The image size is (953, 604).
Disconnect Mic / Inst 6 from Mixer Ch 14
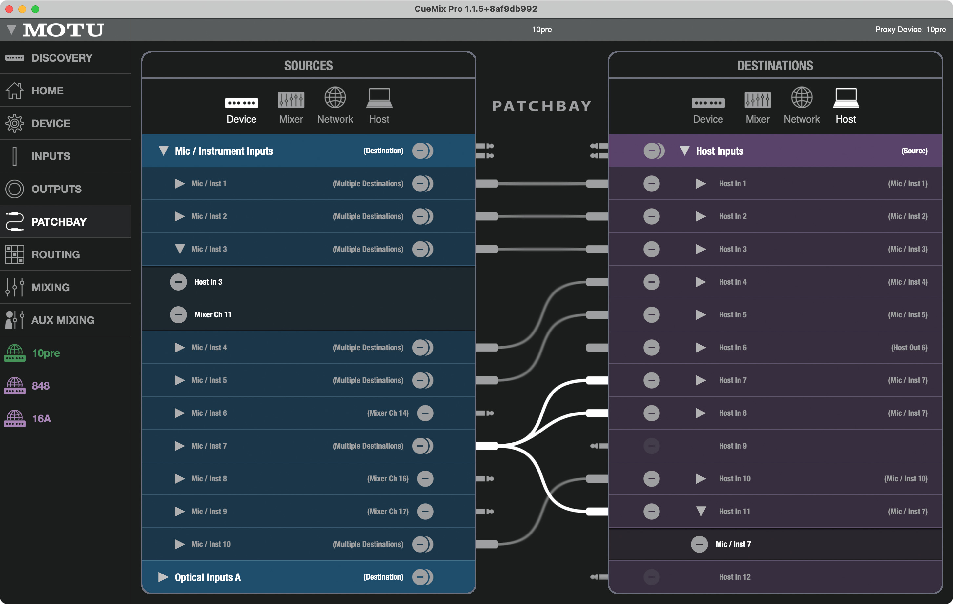pos(425,413)
